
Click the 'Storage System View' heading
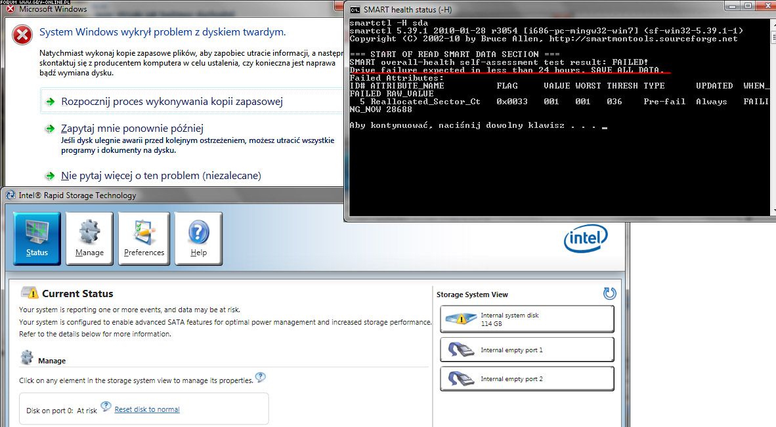tap(472, 295)
